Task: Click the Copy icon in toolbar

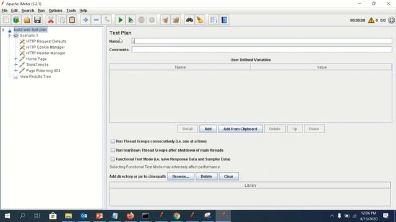Action: 62,20
